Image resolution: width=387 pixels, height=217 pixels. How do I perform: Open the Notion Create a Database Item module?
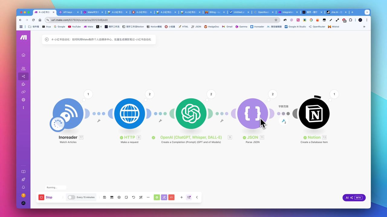[314, 114]
